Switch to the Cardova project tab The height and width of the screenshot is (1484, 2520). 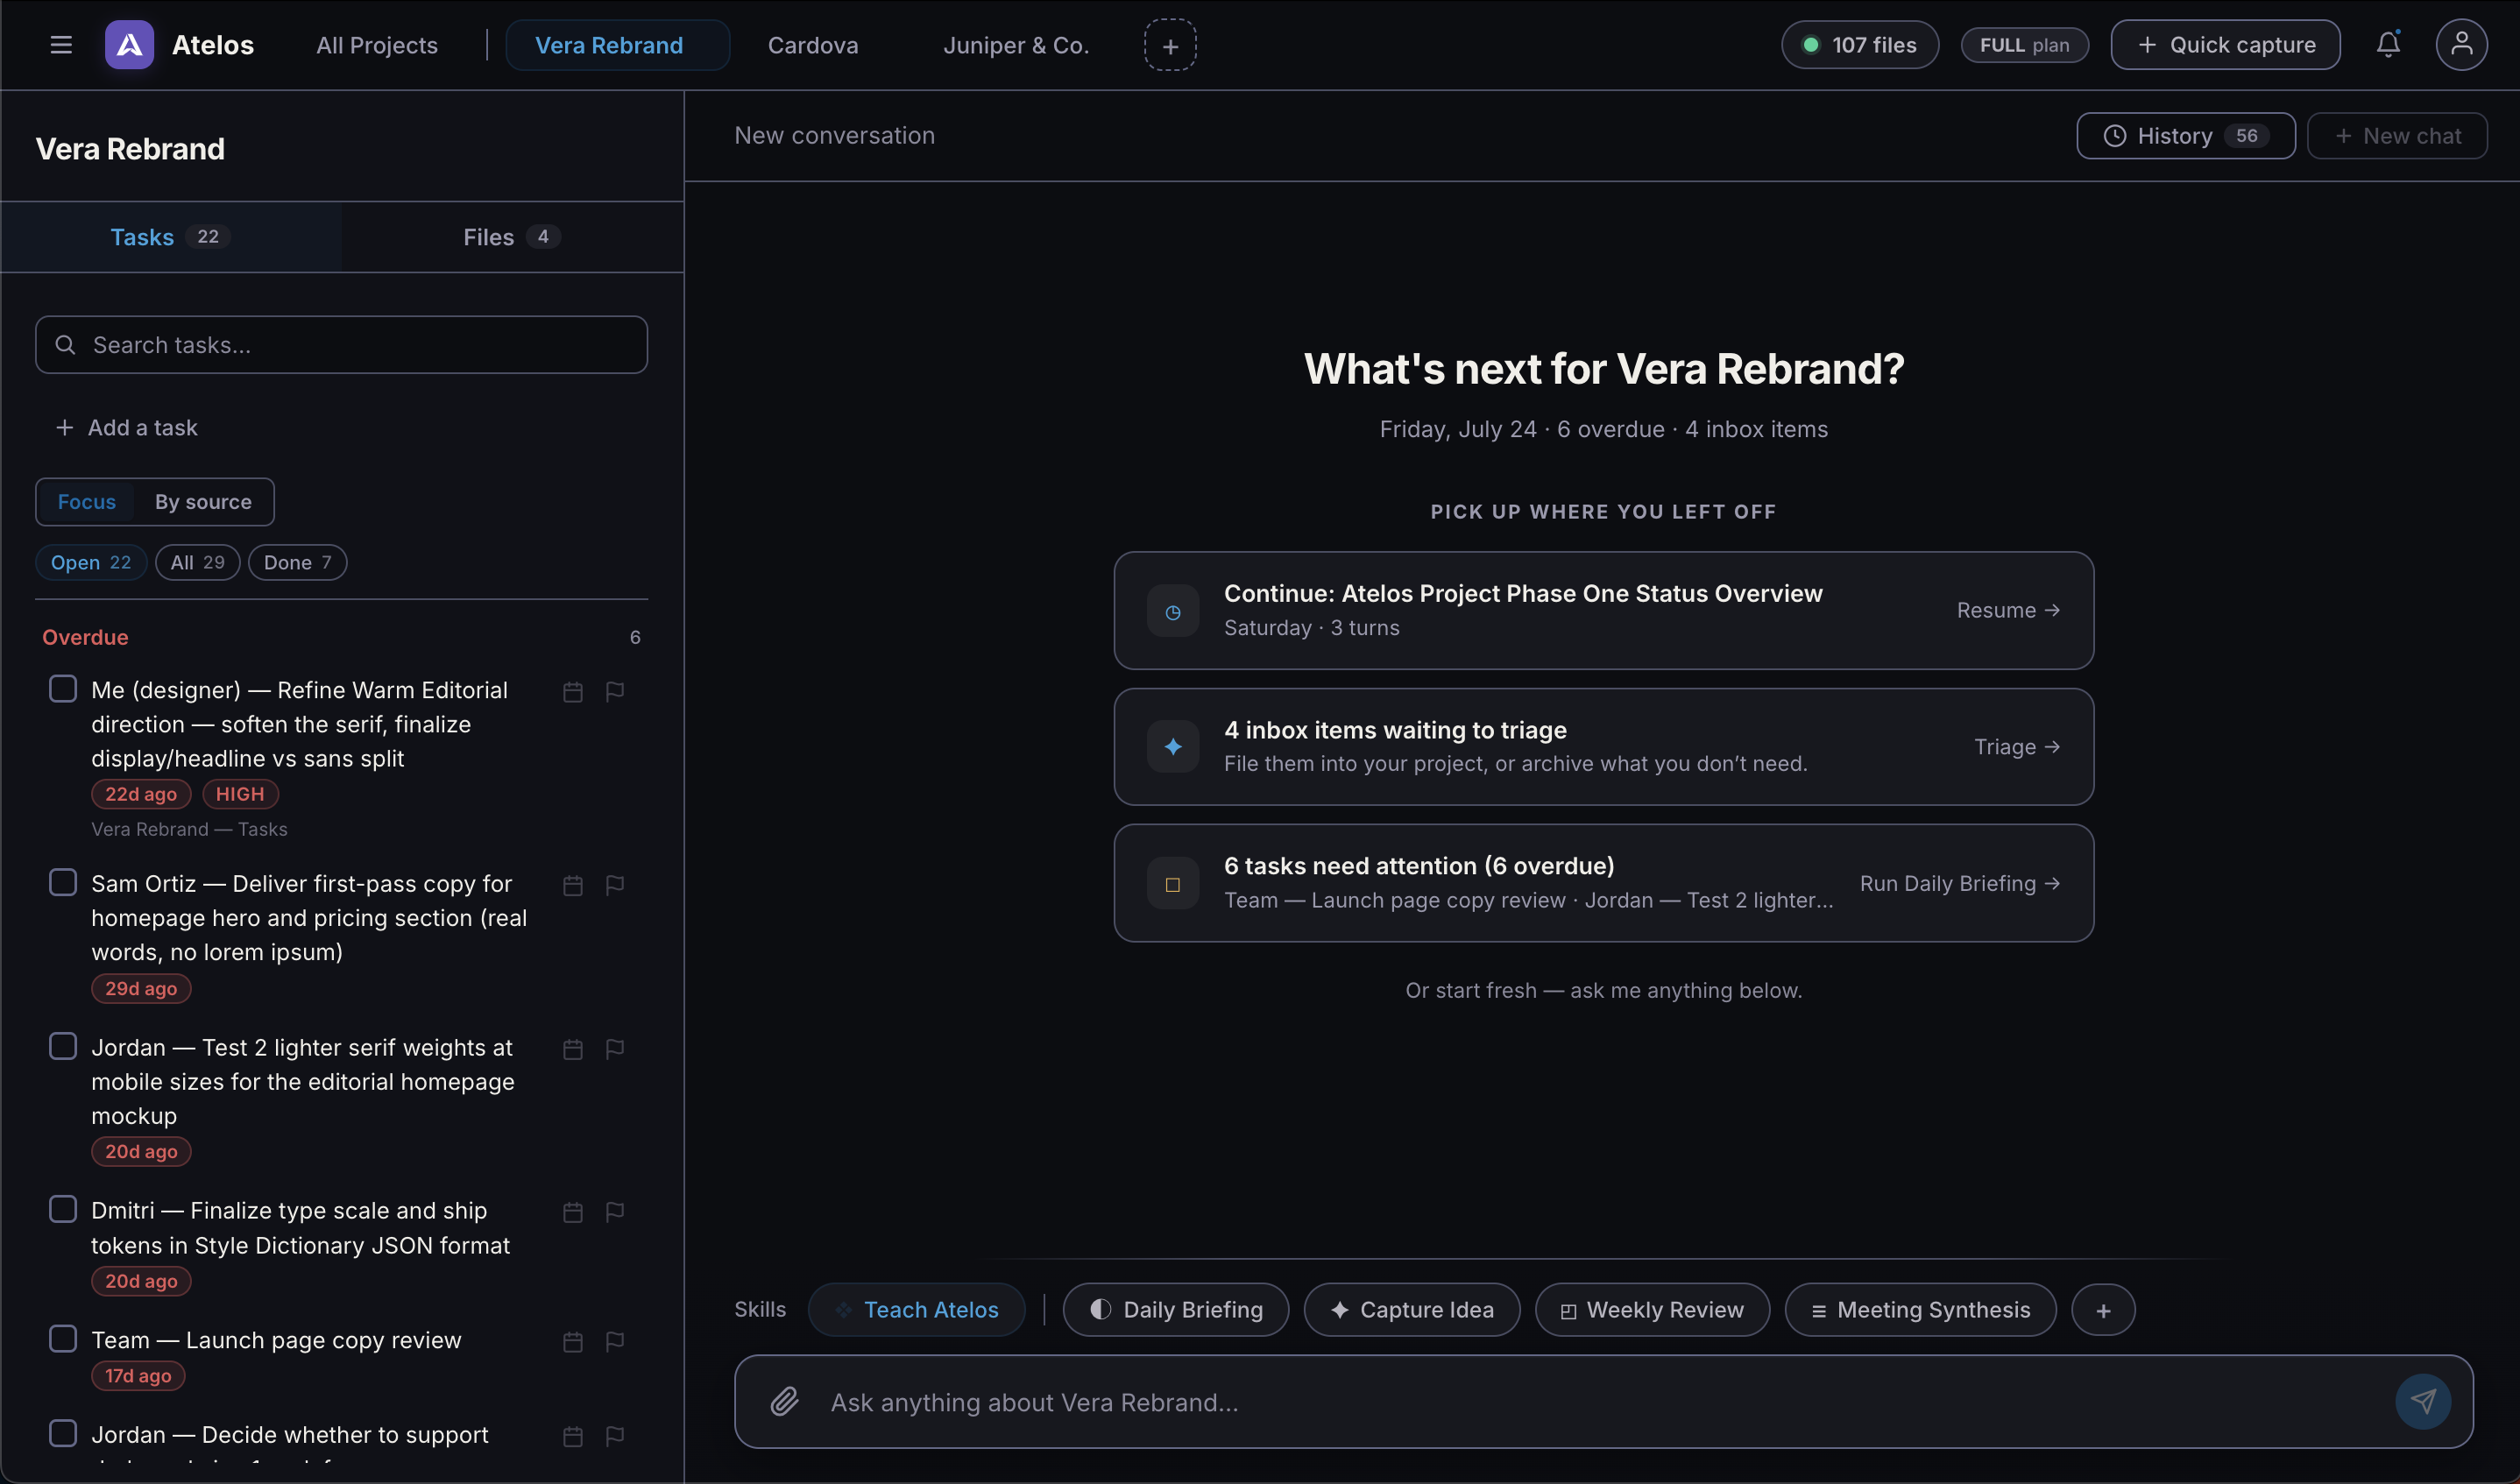[813, 45]
